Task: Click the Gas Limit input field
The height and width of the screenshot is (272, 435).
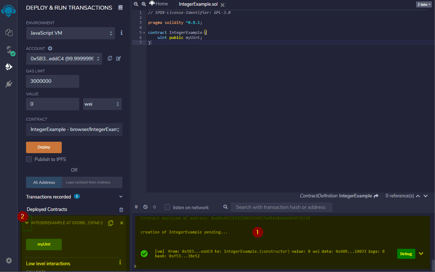Action: (x=52, y=81)
